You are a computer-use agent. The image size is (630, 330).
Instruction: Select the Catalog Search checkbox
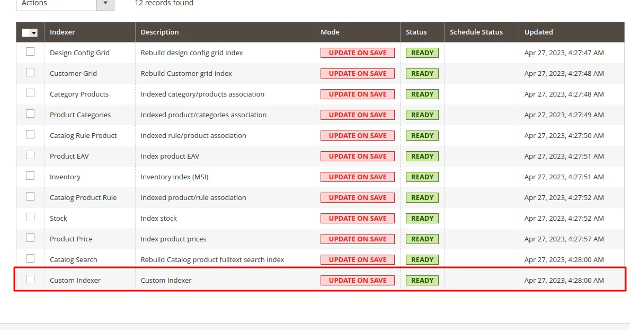30,258
